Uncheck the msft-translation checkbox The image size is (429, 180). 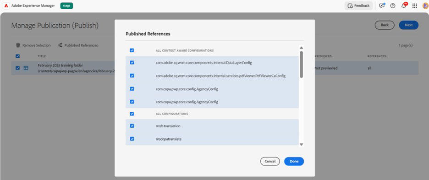click(x=132, y=126)
